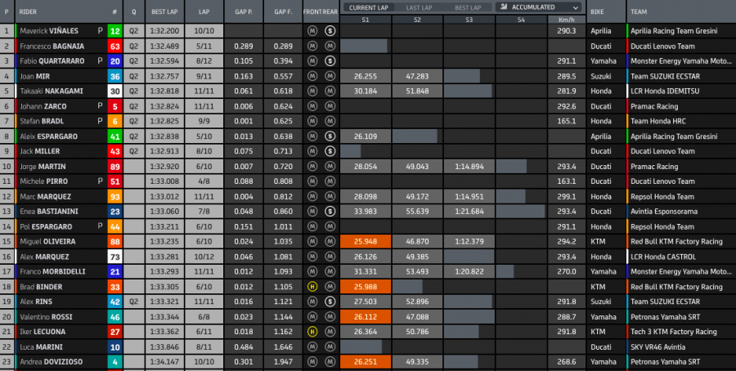736x371 pixels.
Task: Click Oliveira's orange 25.948 sector one time
Action: click(x=366, y=242)
